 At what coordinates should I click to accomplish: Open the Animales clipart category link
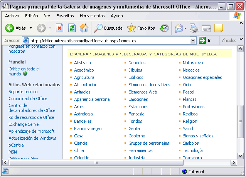tap(82, 92)
